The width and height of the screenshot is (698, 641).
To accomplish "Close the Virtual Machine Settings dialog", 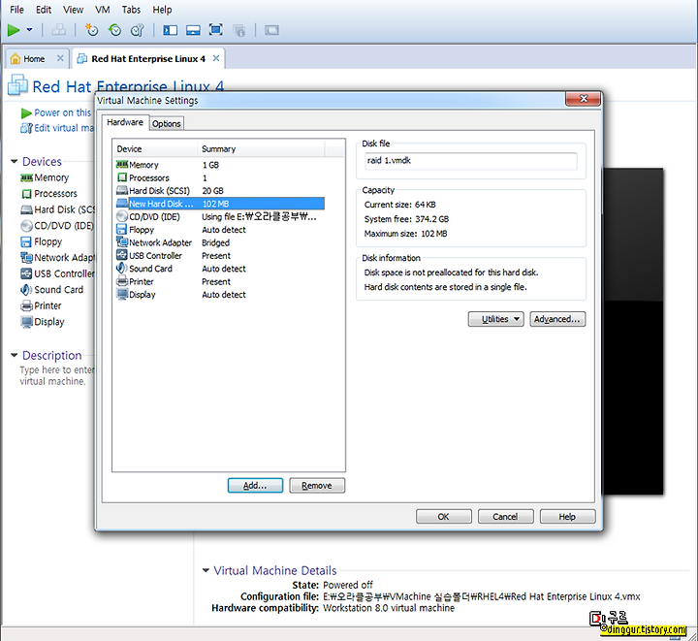I will tap(584, 99).
